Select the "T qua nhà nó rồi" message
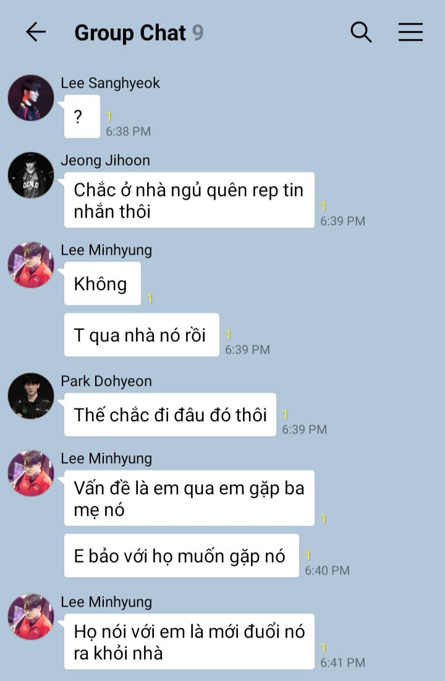 point(142,335)
